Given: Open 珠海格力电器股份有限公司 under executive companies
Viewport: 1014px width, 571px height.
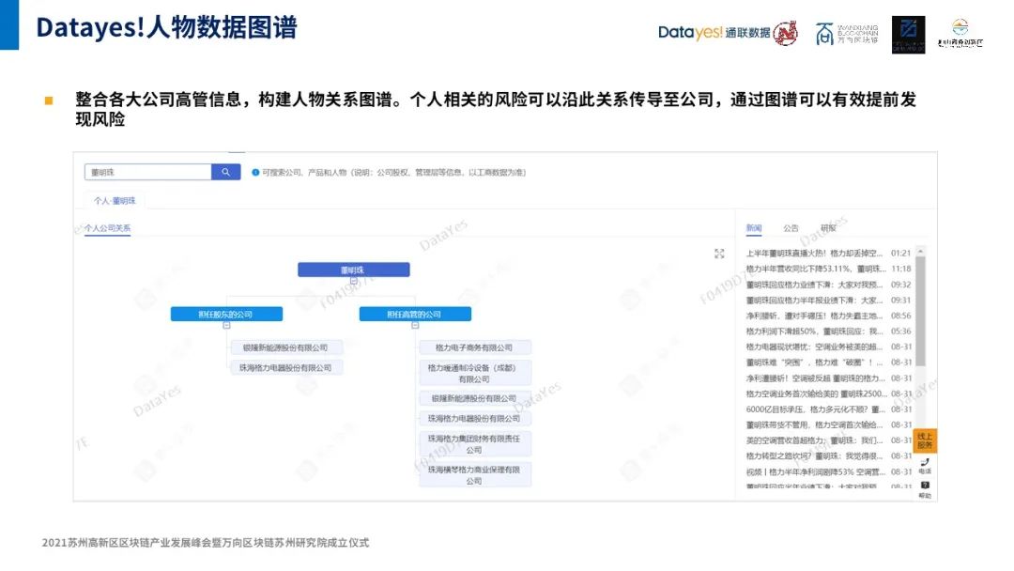Looking at the screenshot, I should (475, 418).
